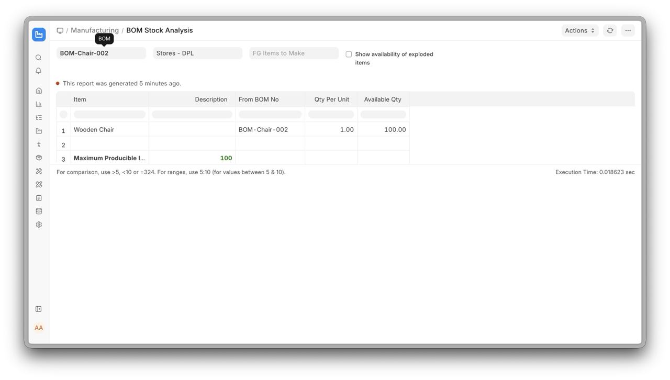Click the factory icon in sidebar

[x=39, y=131]
